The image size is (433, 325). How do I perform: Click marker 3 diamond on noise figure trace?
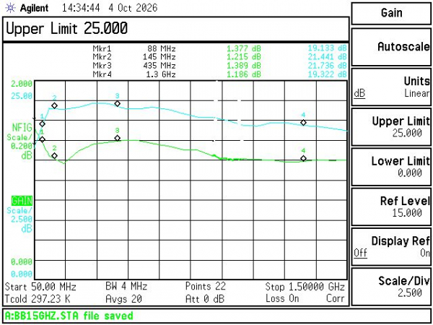[x=118, y=138]
